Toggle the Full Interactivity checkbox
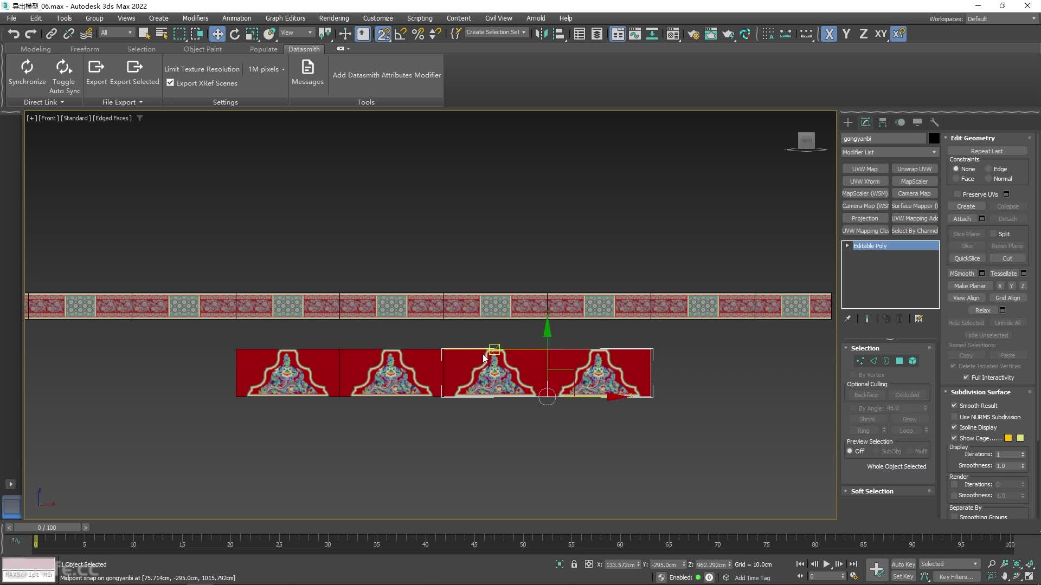The height and width of the screenshot is (585, 1041). point(966,378)
